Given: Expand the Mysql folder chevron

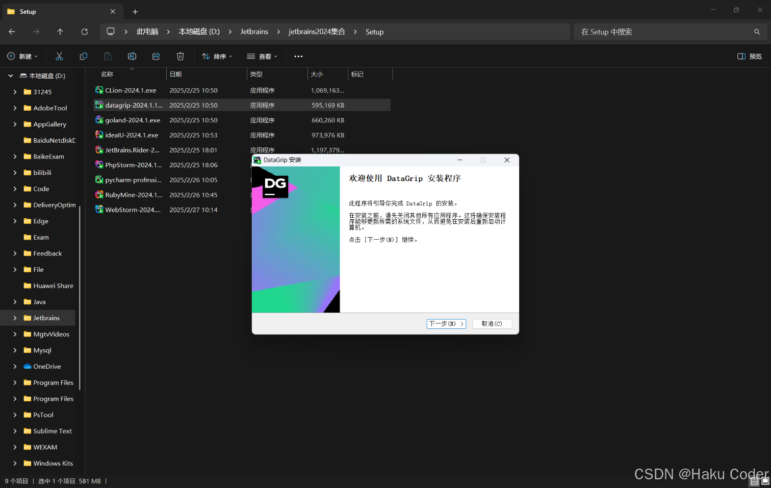Looking at the screenshot, I should (x=15, y=350).
